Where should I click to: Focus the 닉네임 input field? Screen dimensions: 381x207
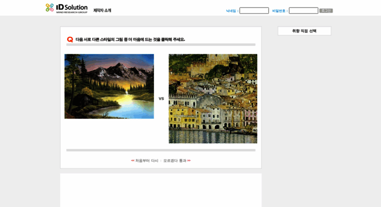254,11
